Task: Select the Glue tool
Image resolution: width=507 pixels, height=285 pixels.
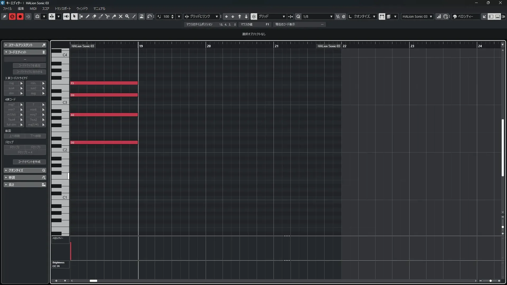Action: tap(114, 16)
